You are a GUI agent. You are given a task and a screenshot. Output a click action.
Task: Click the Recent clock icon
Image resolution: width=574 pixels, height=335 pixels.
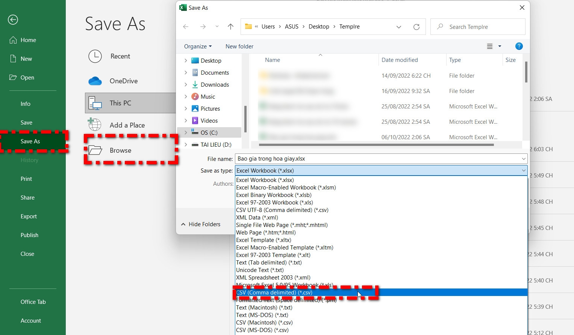tap(95, 56)
